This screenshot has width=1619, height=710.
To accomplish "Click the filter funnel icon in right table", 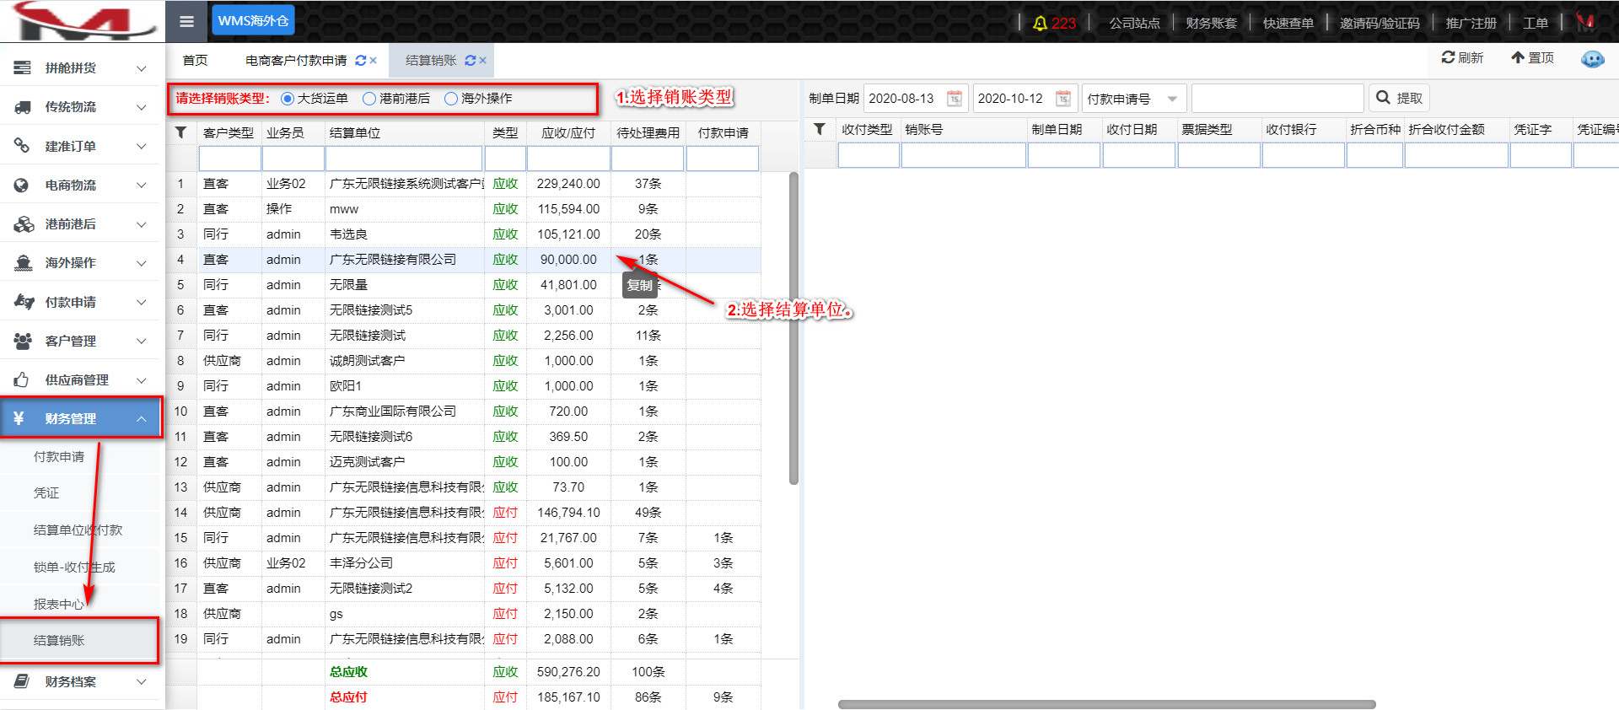I will point(819,129).
